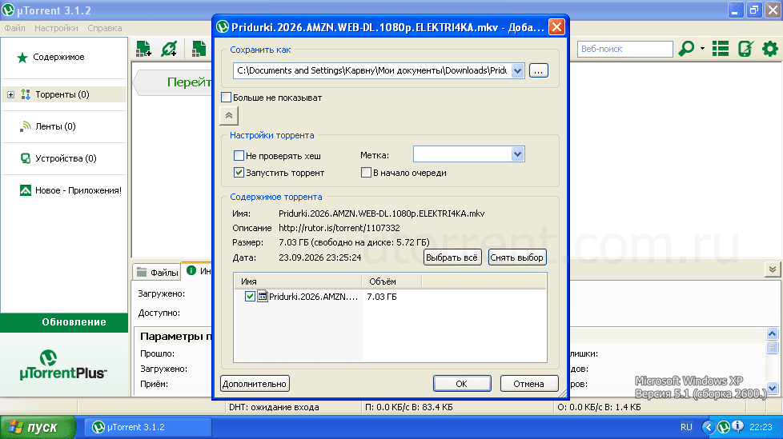Click the info balloon tray icon

click(x=737, y=426)
